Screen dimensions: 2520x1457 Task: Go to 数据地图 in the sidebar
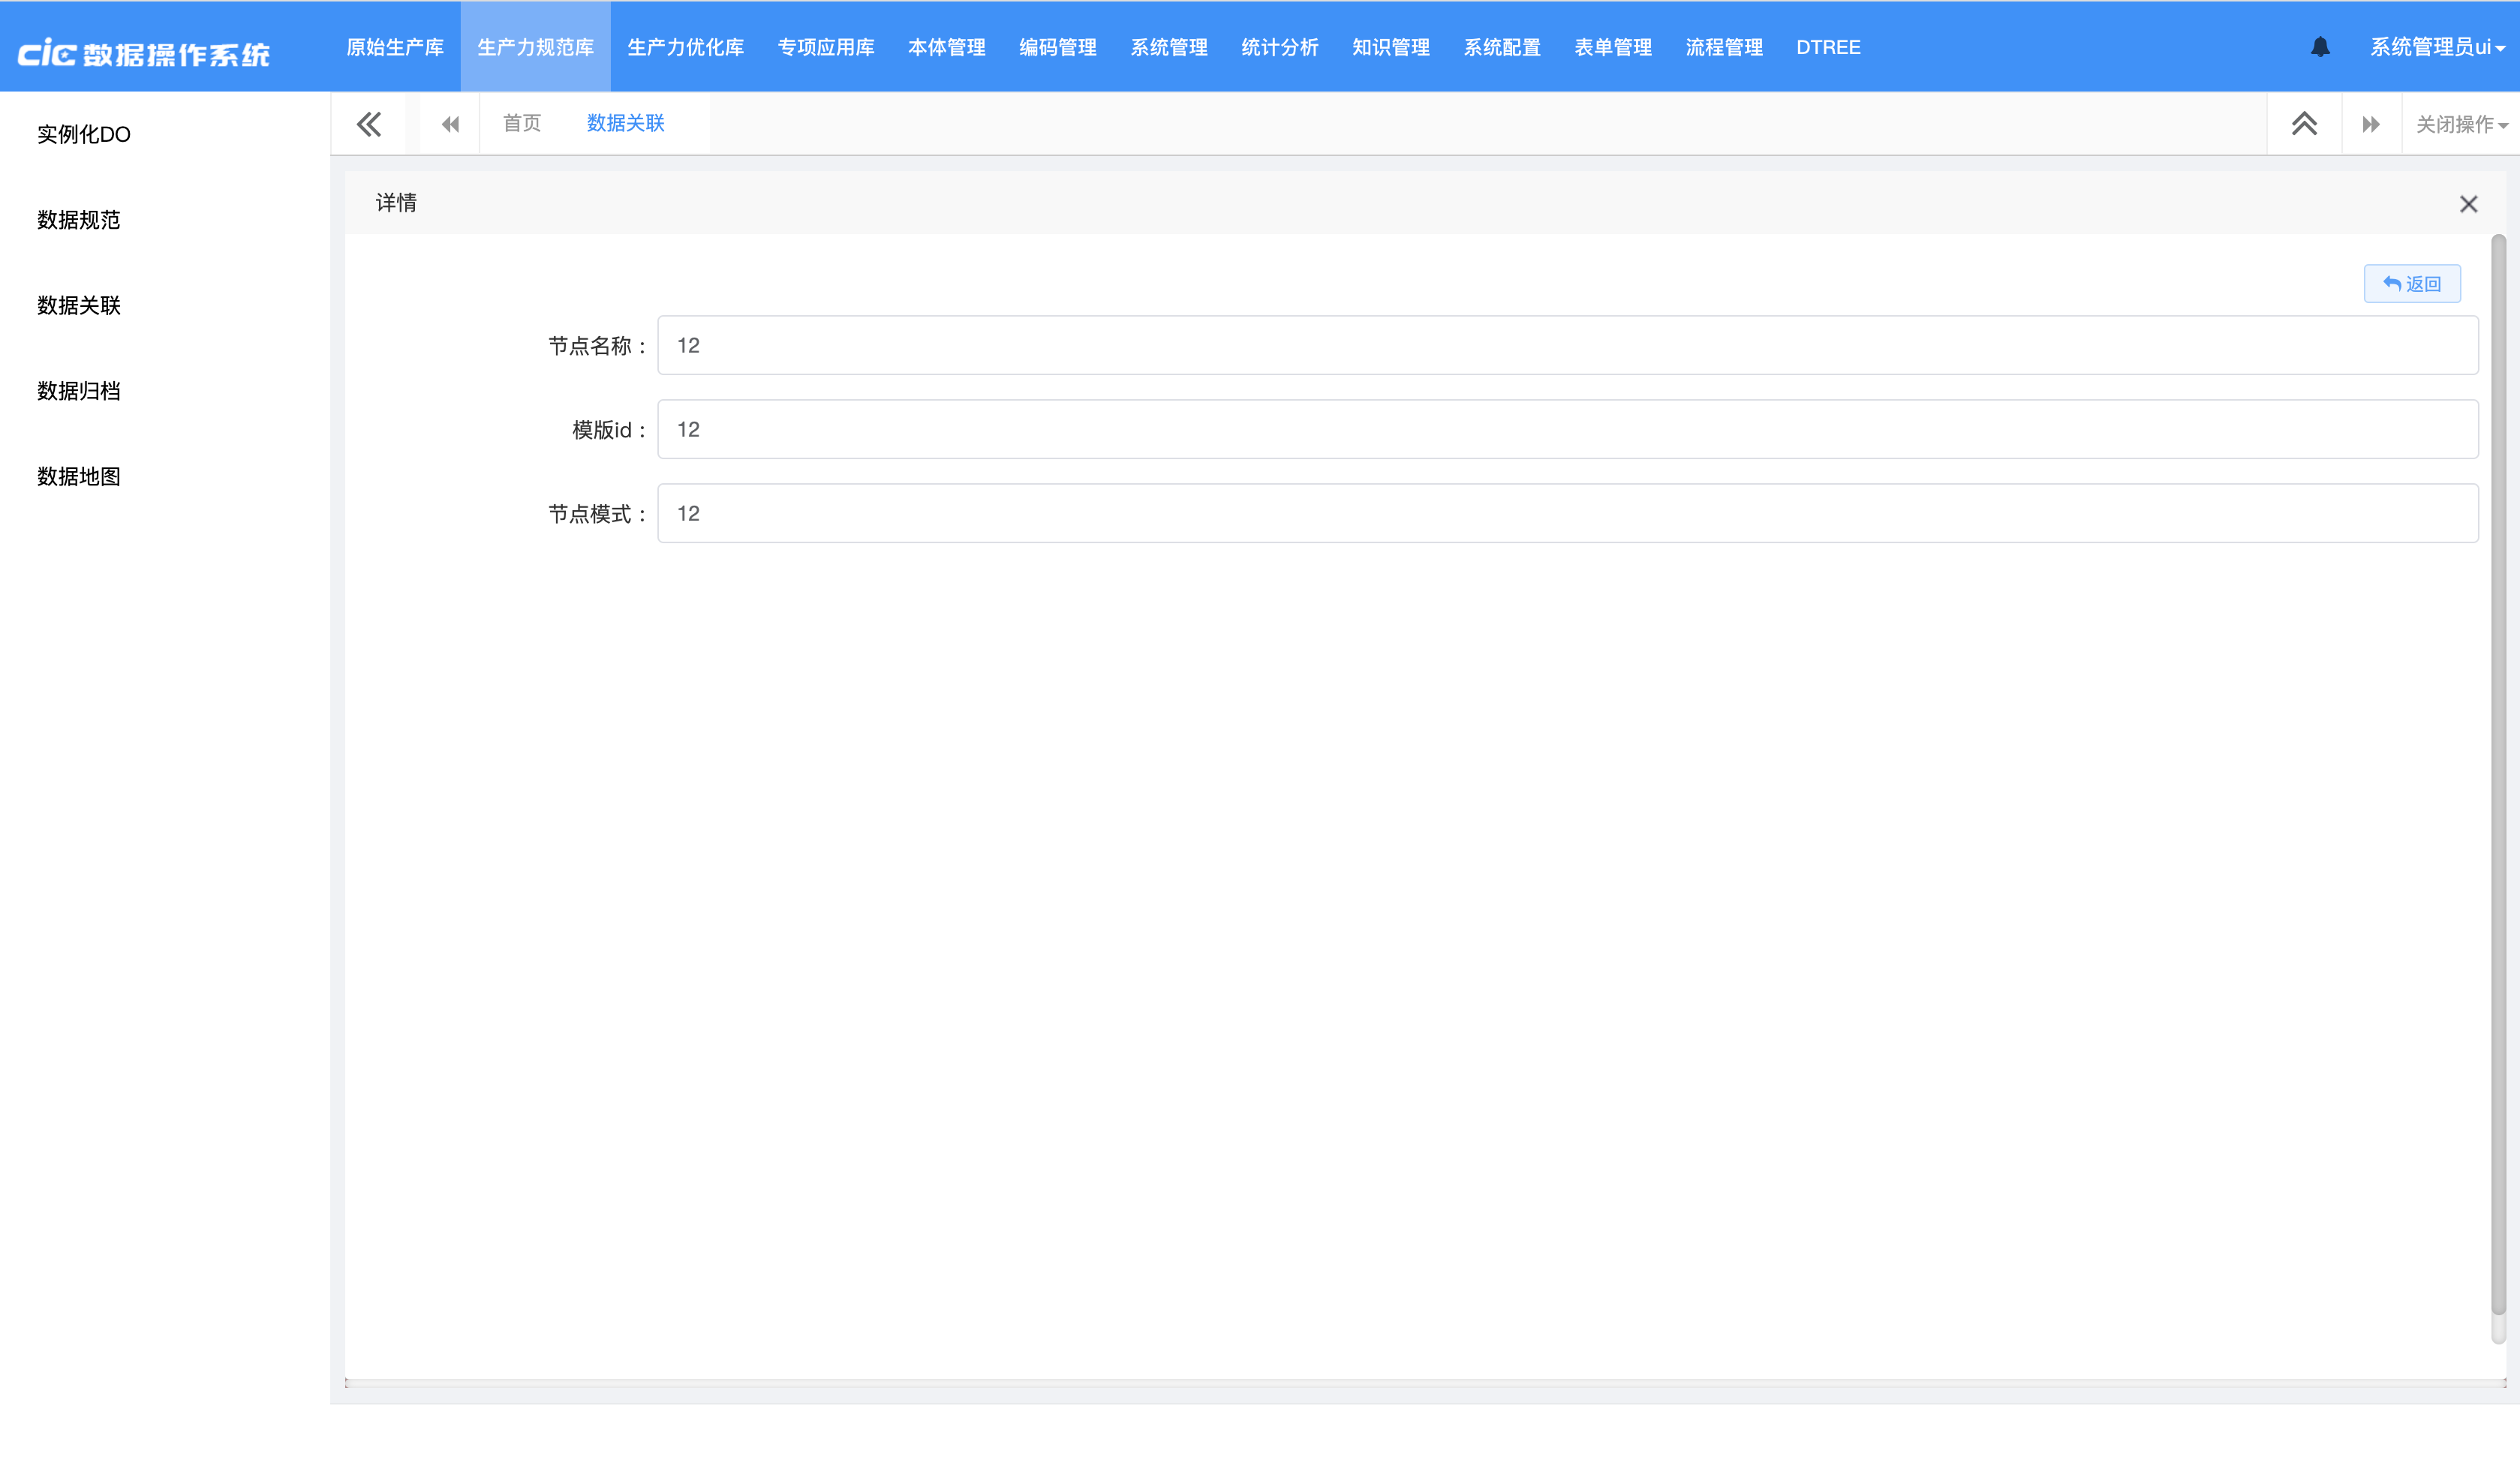coord(79,476)
